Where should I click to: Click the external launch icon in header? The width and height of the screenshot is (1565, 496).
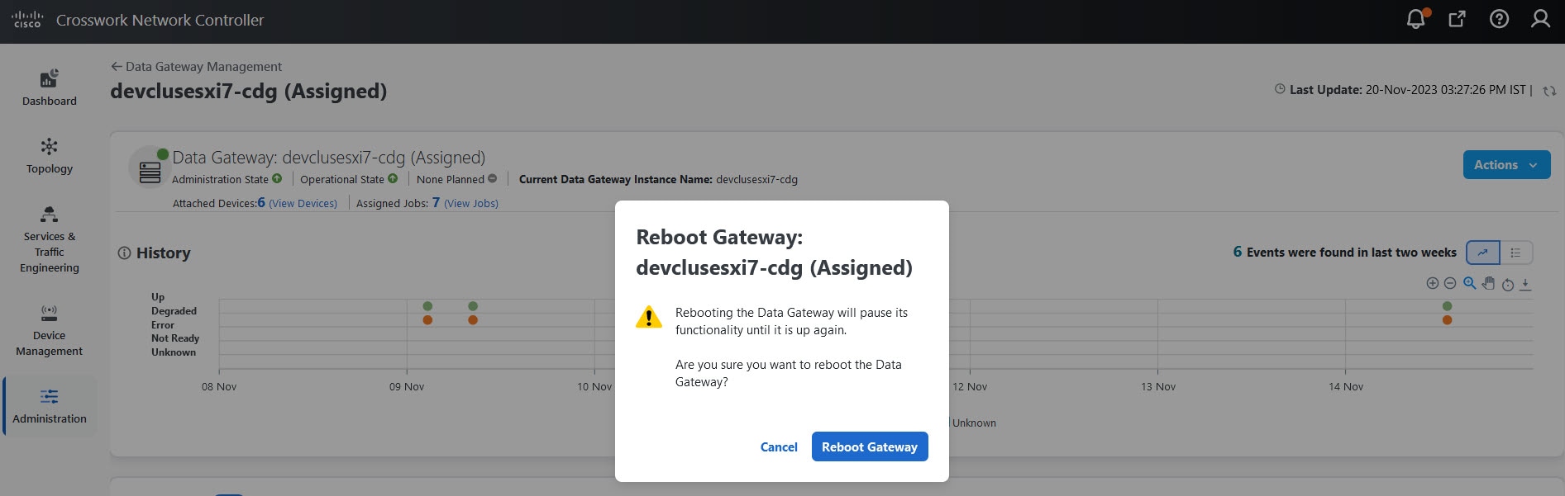[x=1458, y=19]
